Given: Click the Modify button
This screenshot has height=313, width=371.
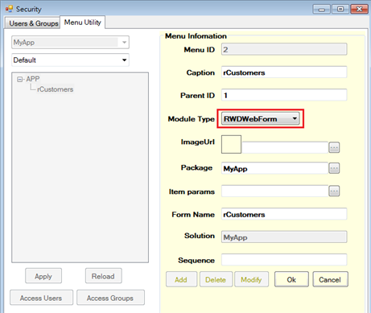Looking at the screenshot, I should pos(251,279).
